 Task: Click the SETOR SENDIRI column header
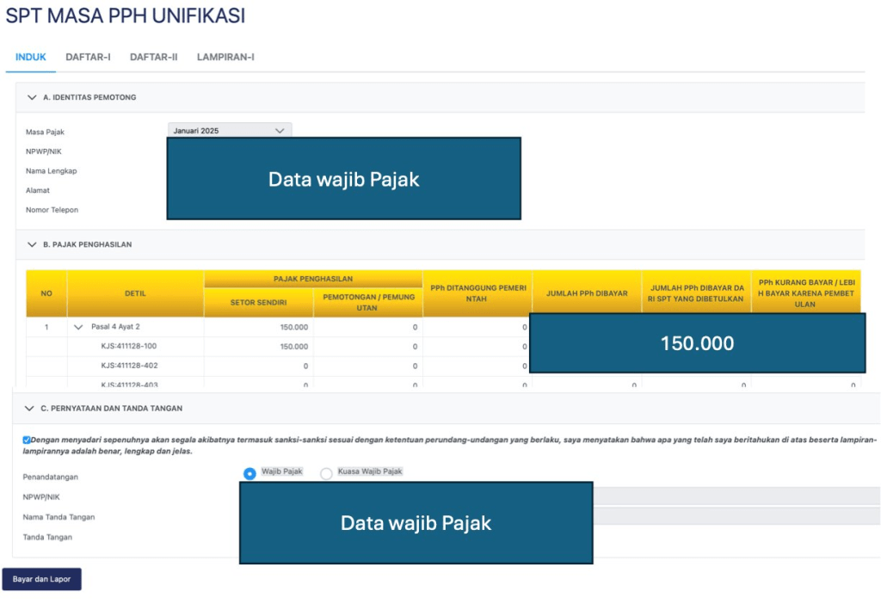[x=258, y=303]
